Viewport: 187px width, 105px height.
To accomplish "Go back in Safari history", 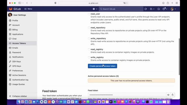I will pyautogui.click(x=27, y=3).
